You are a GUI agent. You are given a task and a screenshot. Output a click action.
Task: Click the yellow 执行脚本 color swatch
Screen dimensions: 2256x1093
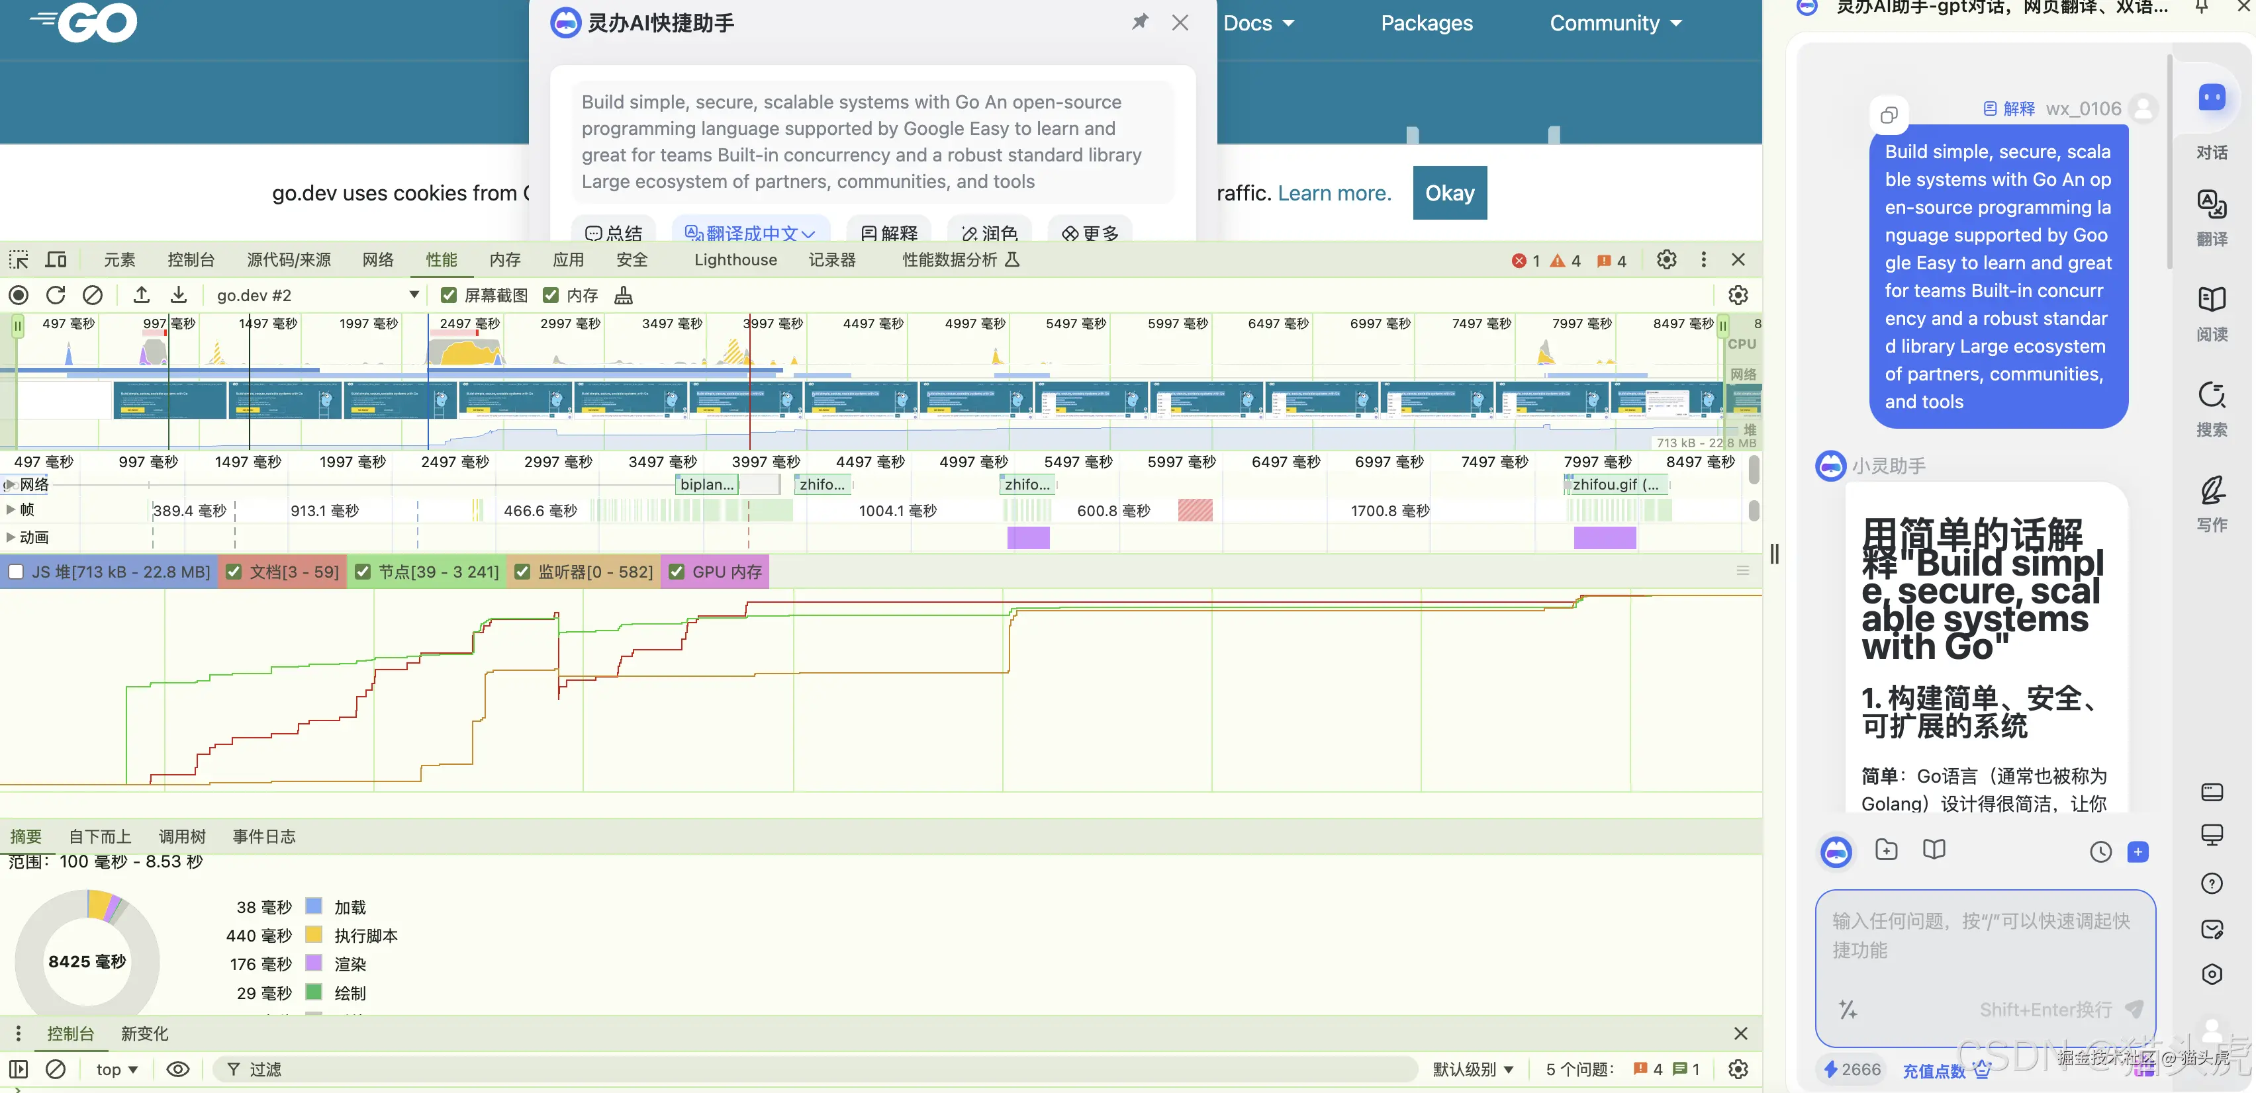pyautogui.click(x=314, y=935)
